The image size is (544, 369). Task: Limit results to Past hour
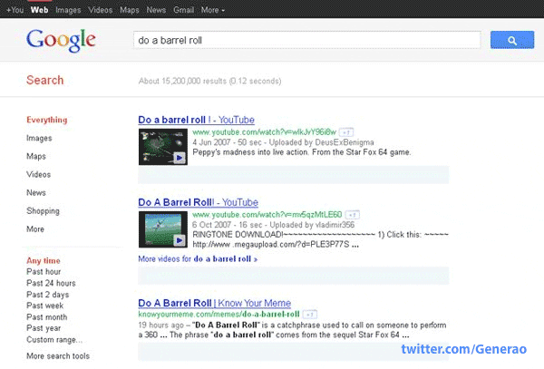click(x=44, y=272)
